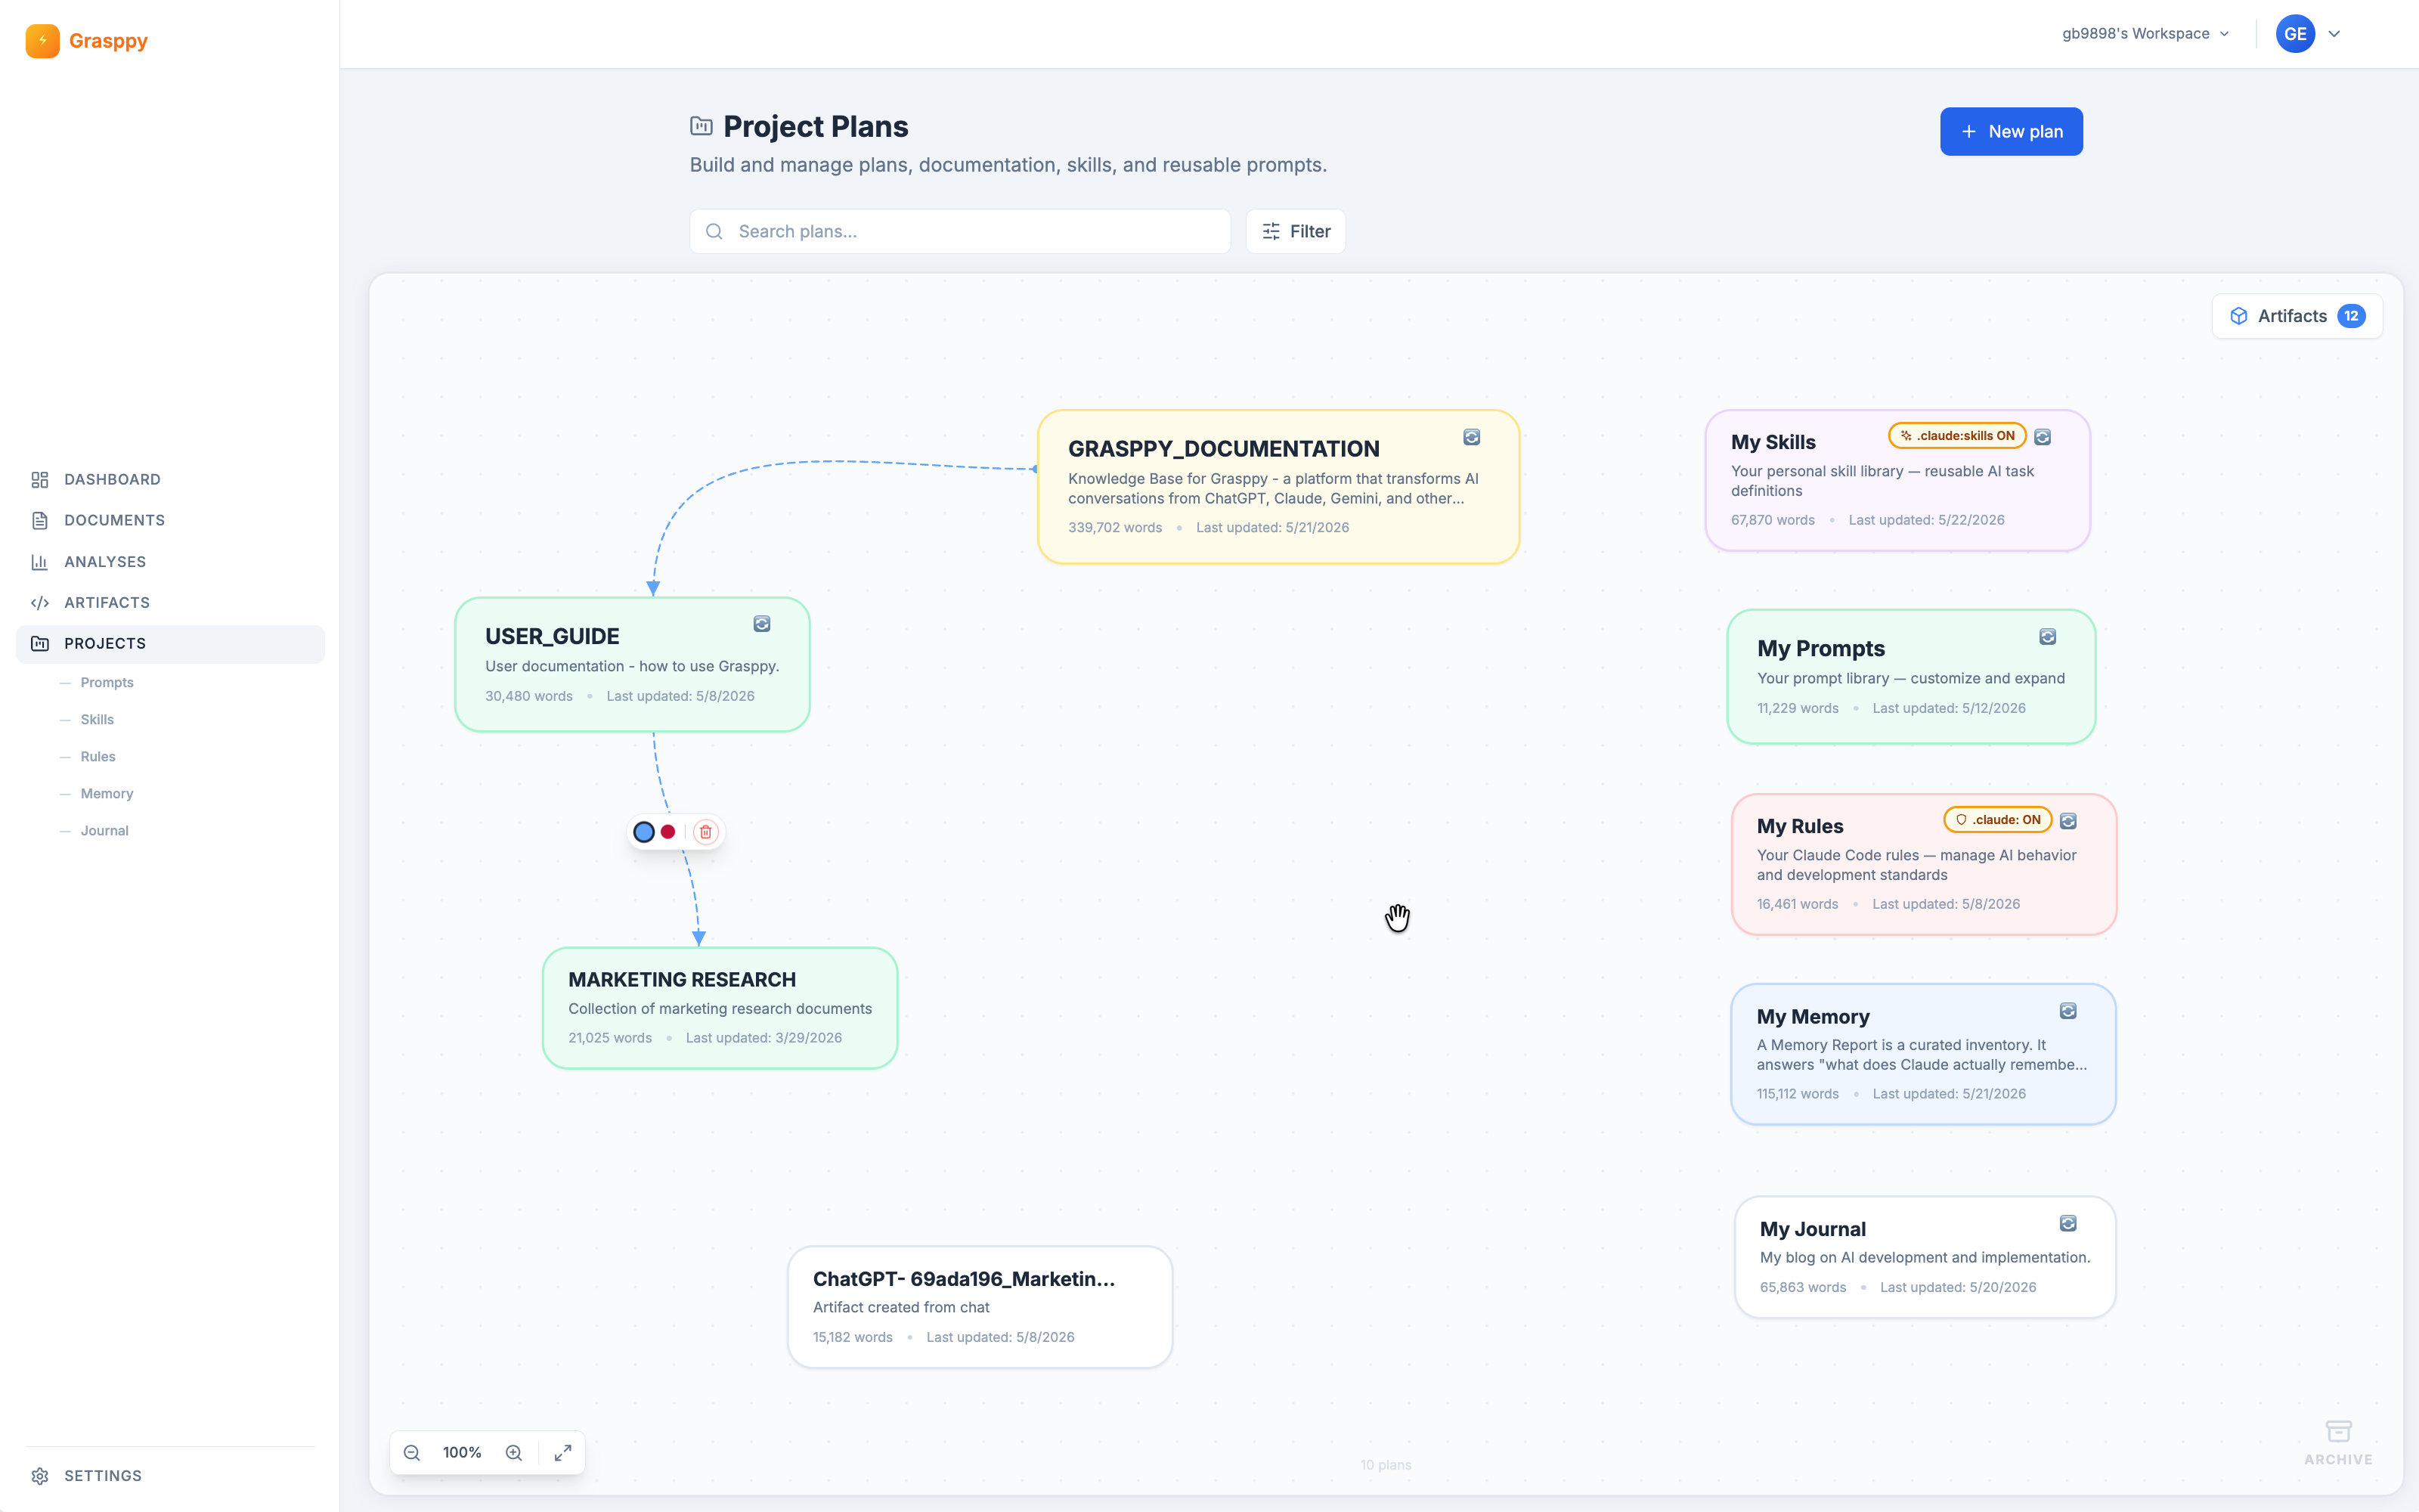This screenshot has height=1512, width=2419.
Task: Open the My Journal plan card
Action: [1925, 1257]
